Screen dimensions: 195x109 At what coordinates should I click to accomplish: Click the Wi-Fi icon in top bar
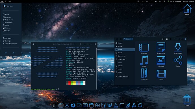tap(160, 1)
